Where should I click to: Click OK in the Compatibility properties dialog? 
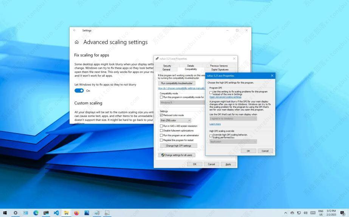(x=194, y=164)
